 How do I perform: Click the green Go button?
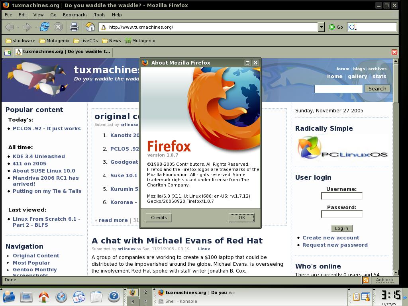tap(336, 27)
